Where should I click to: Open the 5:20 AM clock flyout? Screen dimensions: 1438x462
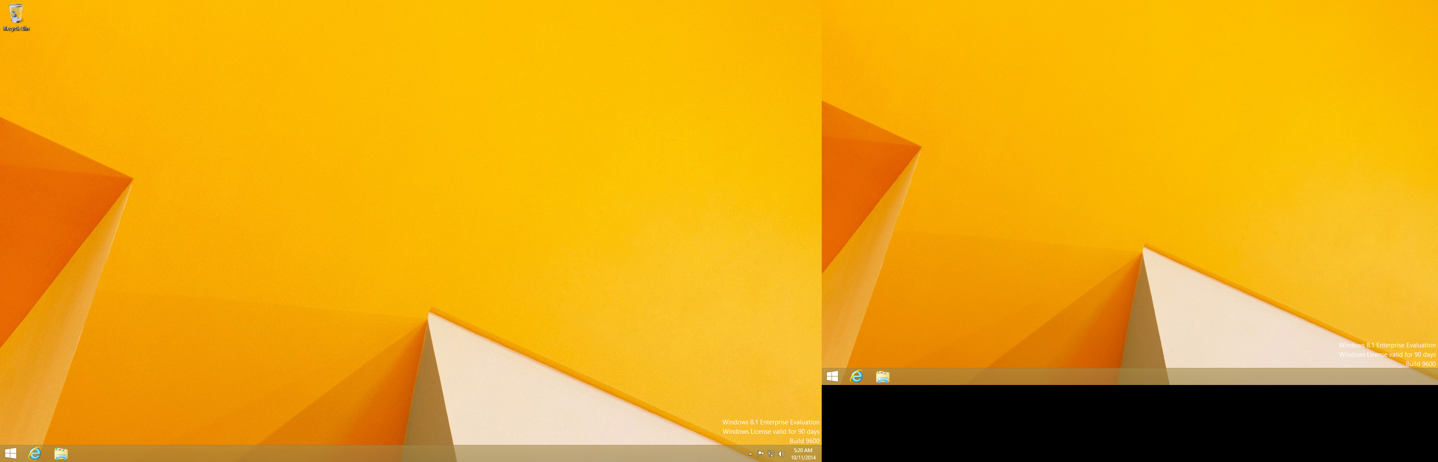click(x=803, y=453)
